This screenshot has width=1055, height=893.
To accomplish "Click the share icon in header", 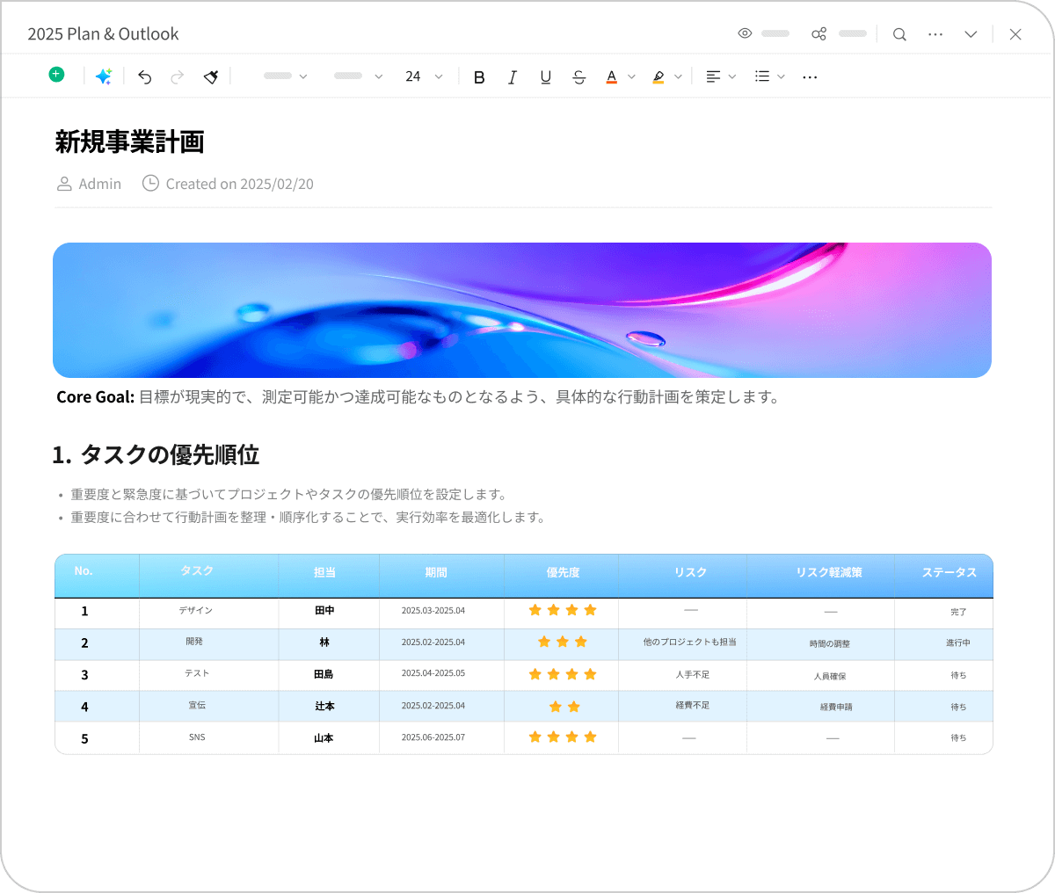I will point(819,34).
